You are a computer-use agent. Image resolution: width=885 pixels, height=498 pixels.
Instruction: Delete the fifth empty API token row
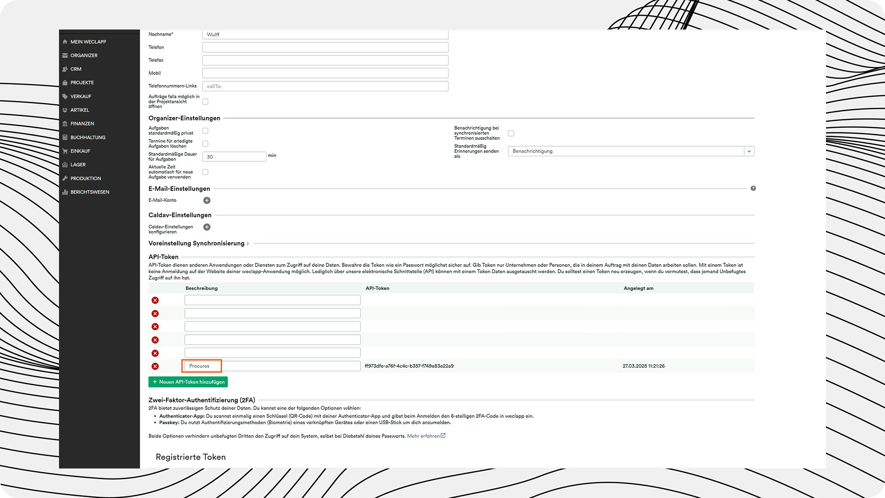tap(155, 353)
